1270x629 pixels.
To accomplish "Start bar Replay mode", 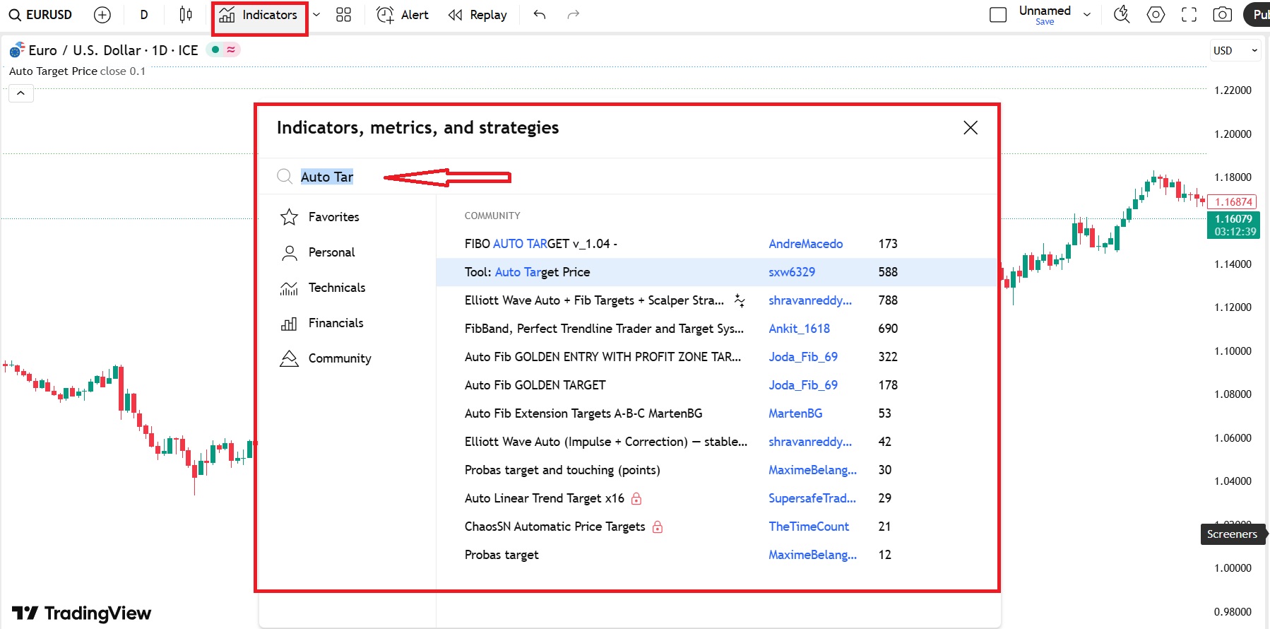I will pos(478,15).
